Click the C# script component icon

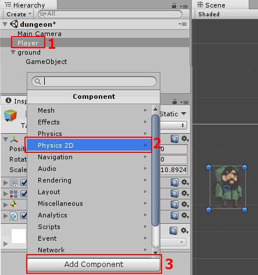click(14, 216)
